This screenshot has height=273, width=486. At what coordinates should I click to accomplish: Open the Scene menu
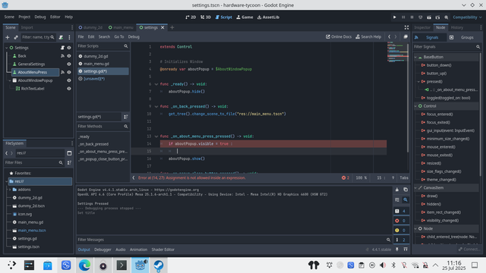coord(9,17)
